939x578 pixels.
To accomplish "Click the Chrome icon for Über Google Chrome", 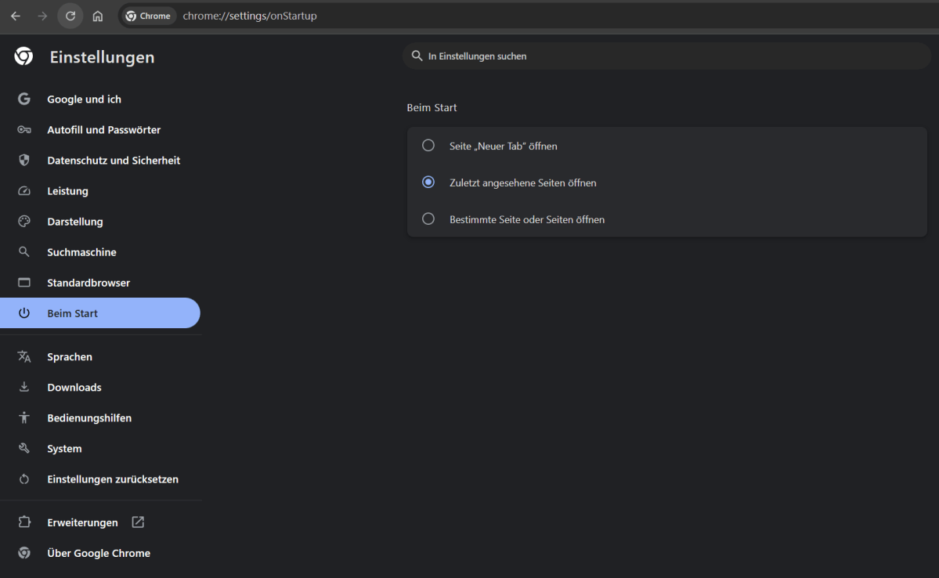I will pos(24,552).
